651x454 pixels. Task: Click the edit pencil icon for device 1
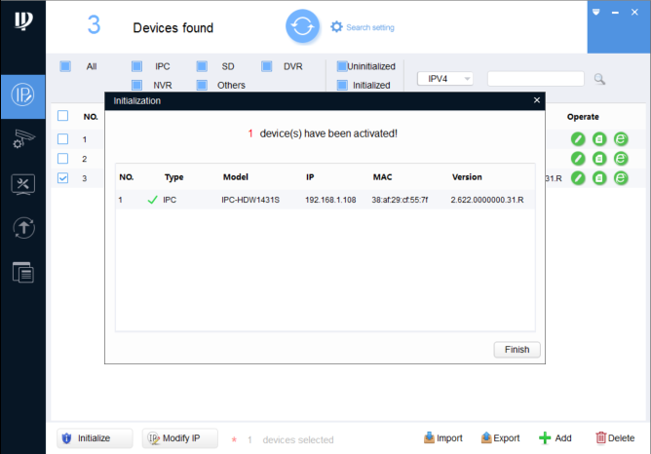[x=578, y=139]
